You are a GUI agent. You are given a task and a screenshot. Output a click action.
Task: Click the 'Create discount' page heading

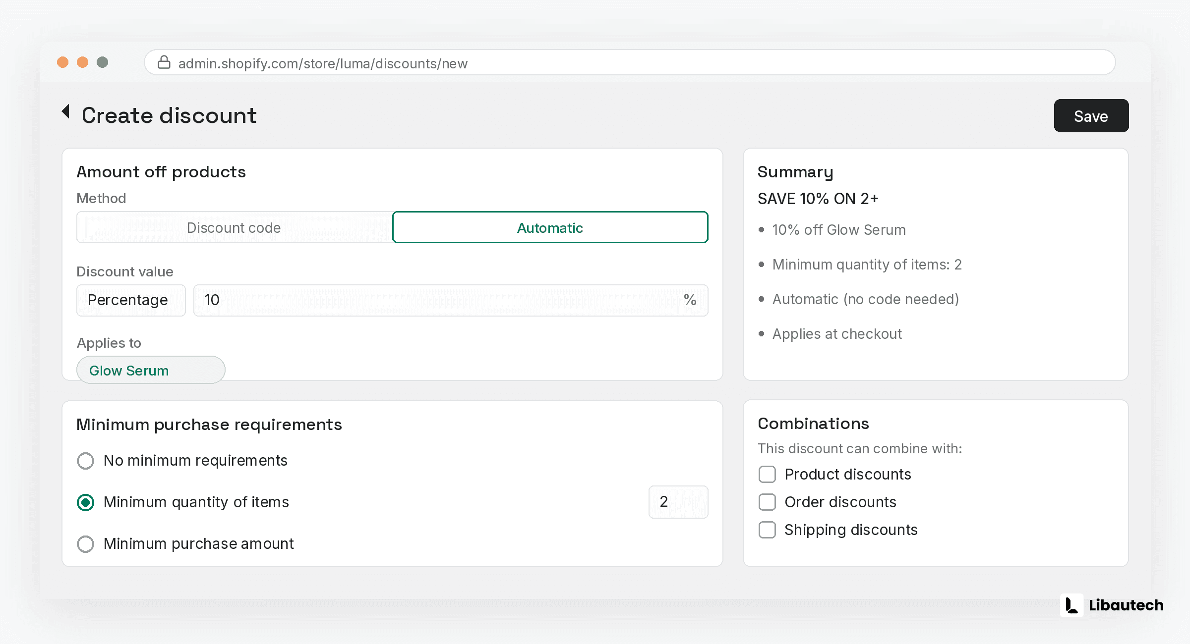(169, 115)
